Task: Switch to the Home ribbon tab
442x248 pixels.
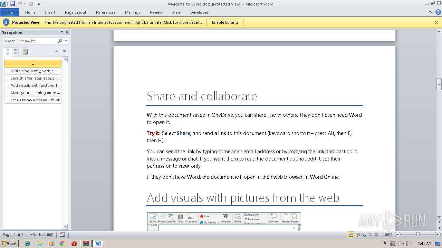Action: [x=30, y=12]
